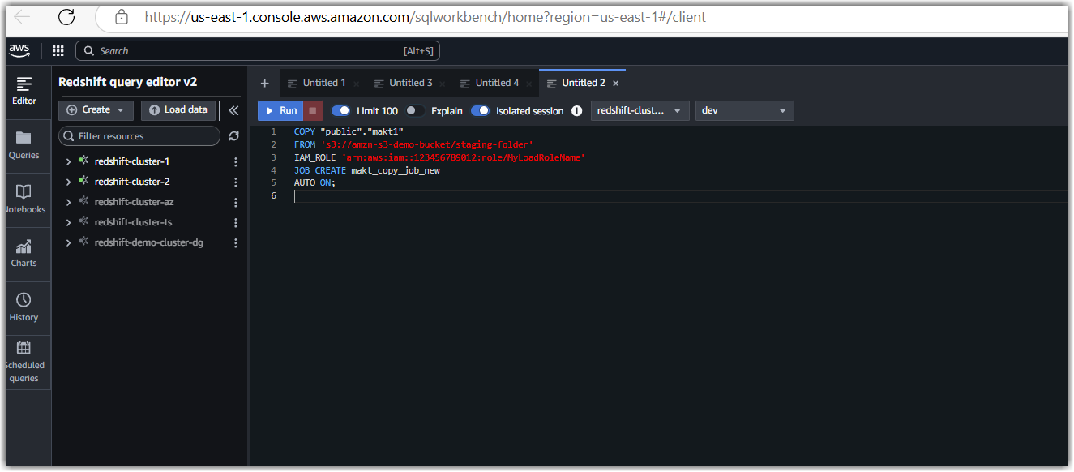Select redshift-cluster-az in resource tree
Viewport: 1074px width, 472px height.
click(134, 202)
